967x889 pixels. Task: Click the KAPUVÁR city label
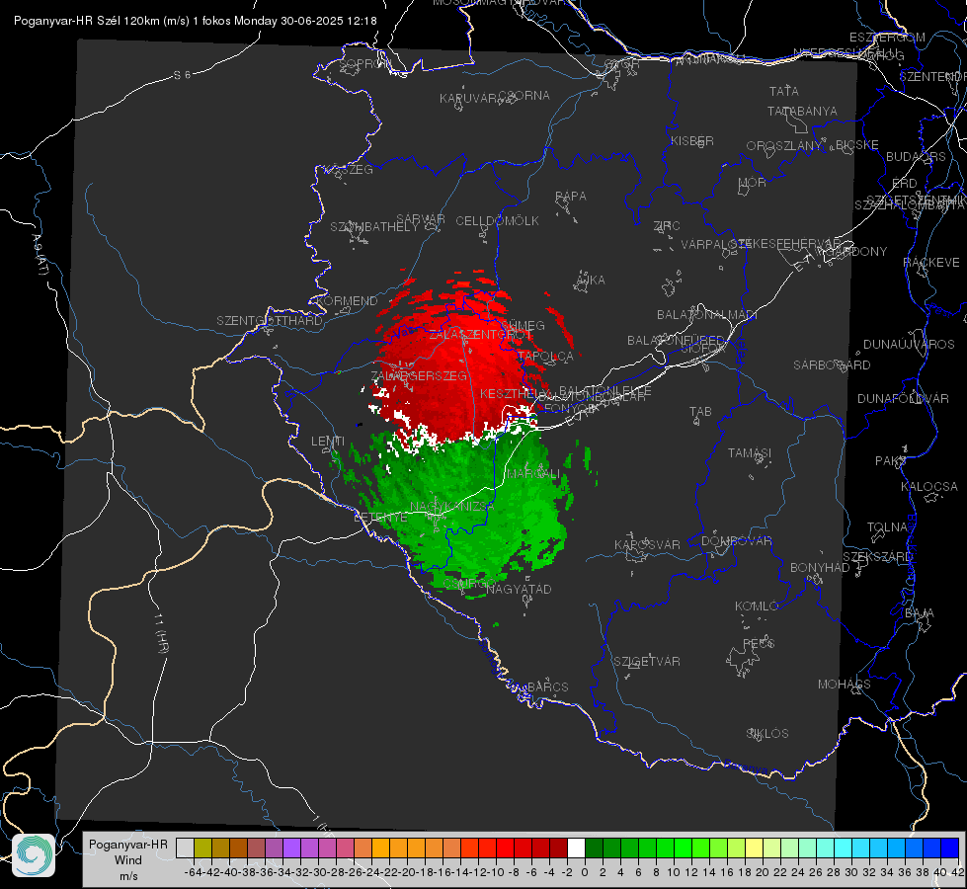coord(468,98)
